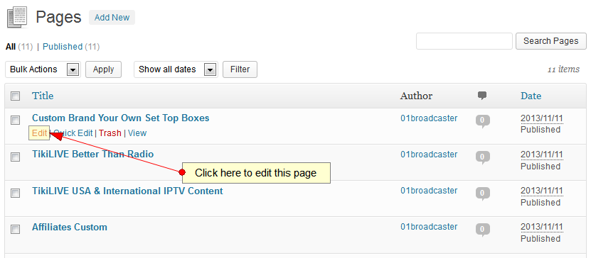Move Custom Brand page to Trash

click(x=110, y=133)
